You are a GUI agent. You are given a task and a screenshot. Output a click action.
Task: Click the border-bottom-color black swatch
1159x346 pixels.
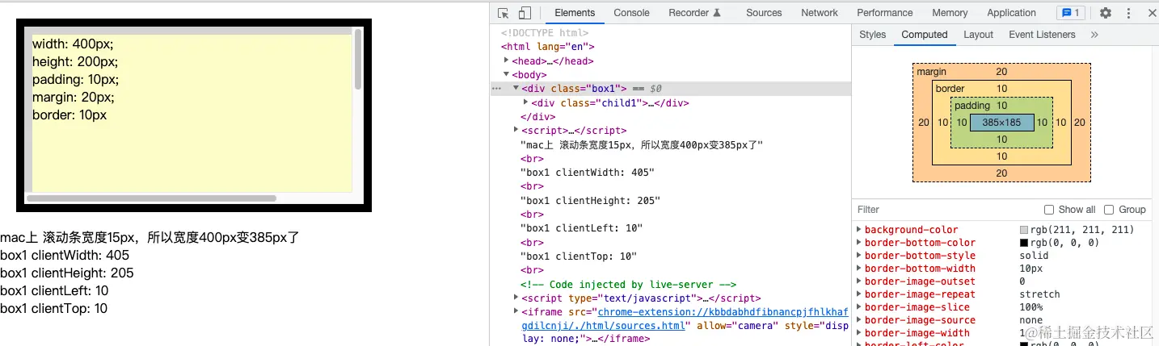1024,243
